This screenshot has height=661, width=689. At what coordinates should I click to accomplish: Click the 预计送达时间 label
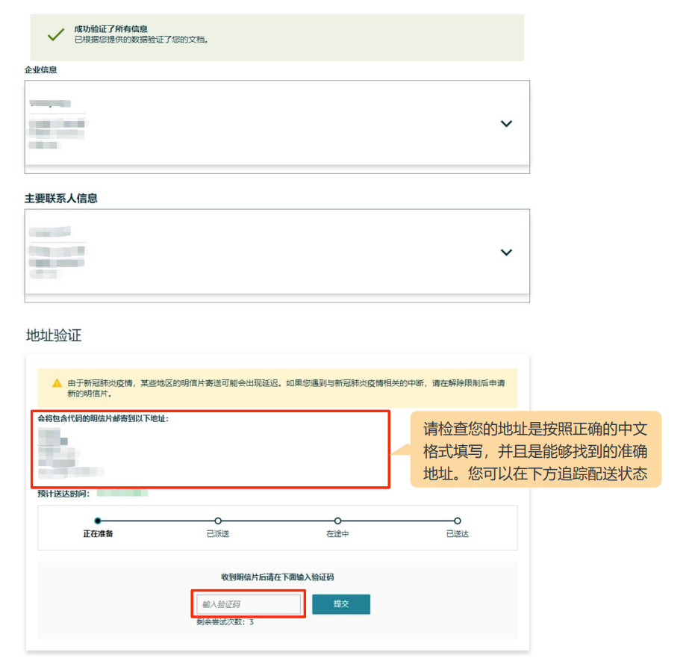pos(63,494)
